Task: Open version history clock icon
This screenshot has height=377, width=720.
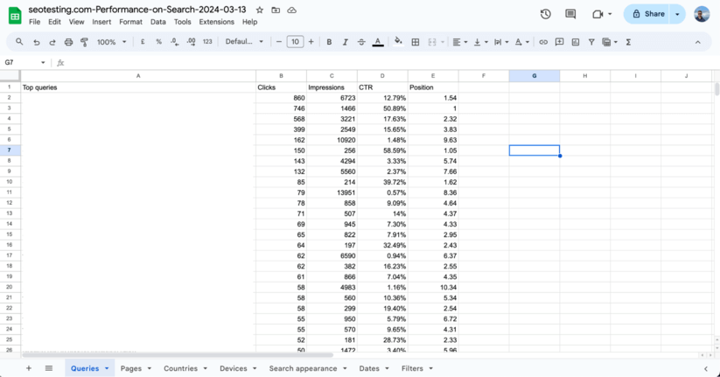Action: [546, 14]
